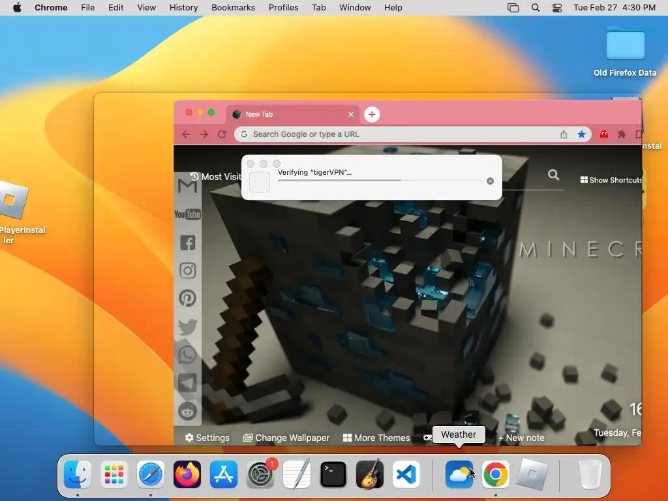
Task: Open TextEdit from the Dock
Action: point(297,474)
